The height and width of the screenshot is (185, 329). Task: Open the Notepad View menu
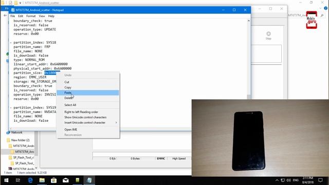(42, 16)
